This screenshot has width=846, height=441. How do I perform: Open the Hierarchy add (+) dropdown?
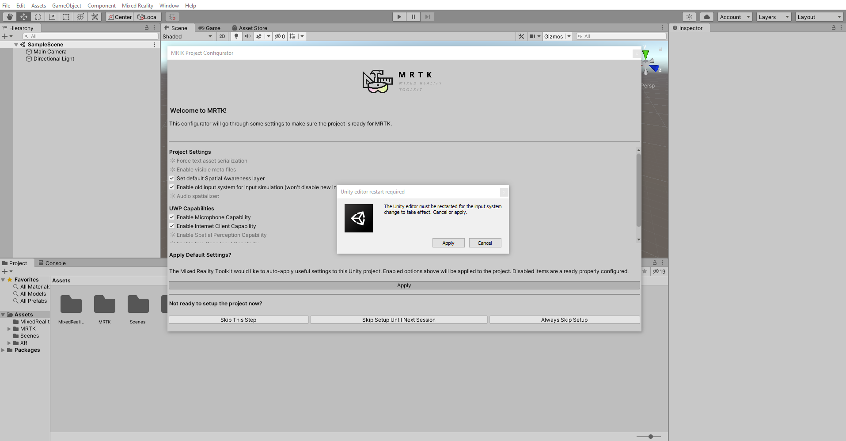coord(8,36)
